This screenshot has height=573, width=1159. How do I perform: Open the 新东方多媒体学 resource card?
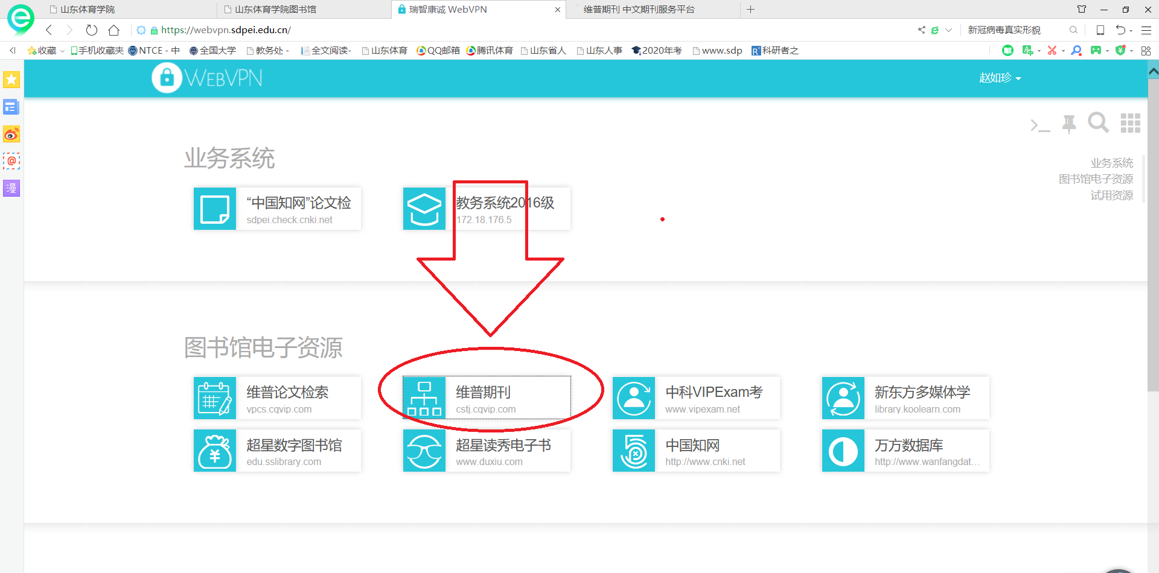905,398
